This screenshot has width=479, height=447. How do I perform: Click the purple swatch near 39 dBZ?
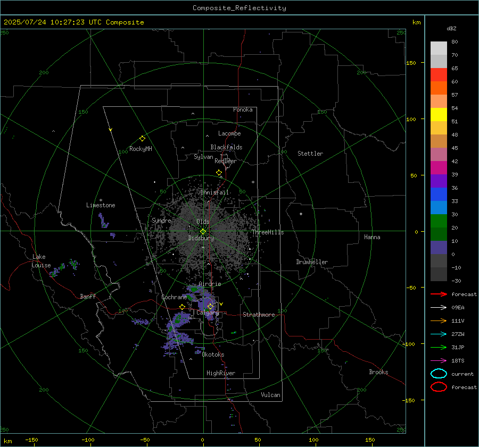439,181
